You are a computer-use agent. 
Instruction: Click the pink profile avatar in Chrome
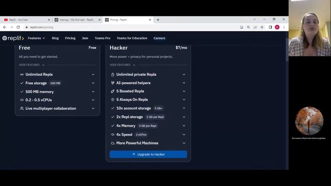[x=277, y=27]
